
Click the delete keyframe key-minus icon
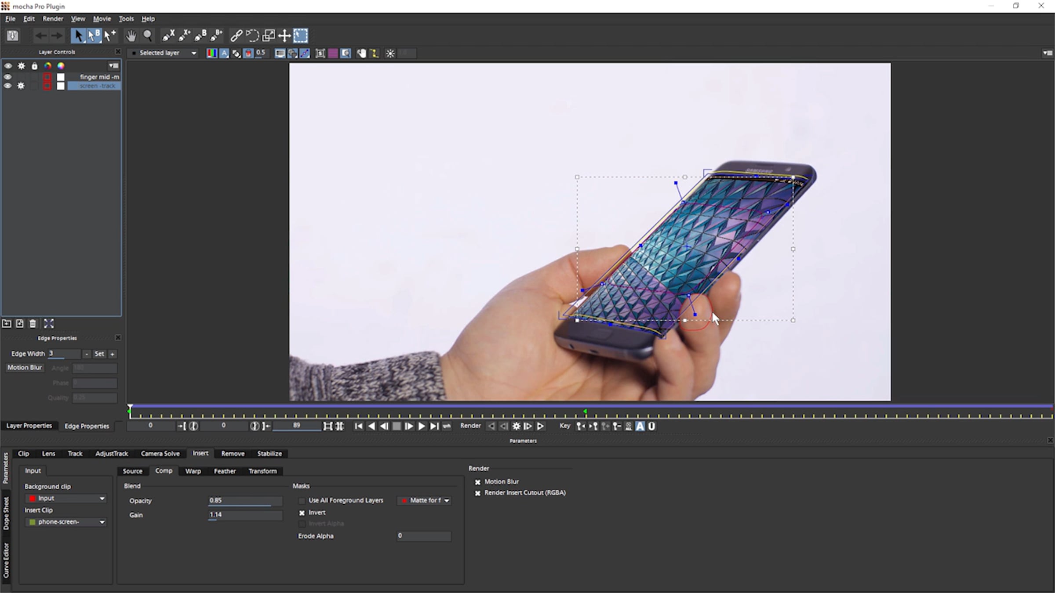(617, 426)
